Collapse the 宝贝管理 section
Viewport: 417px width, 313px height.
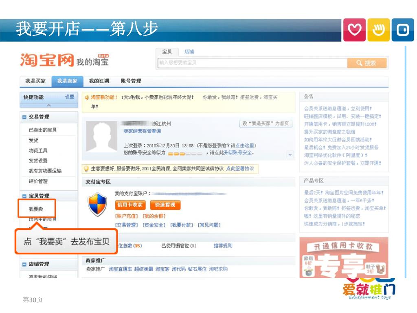[24, 196]
